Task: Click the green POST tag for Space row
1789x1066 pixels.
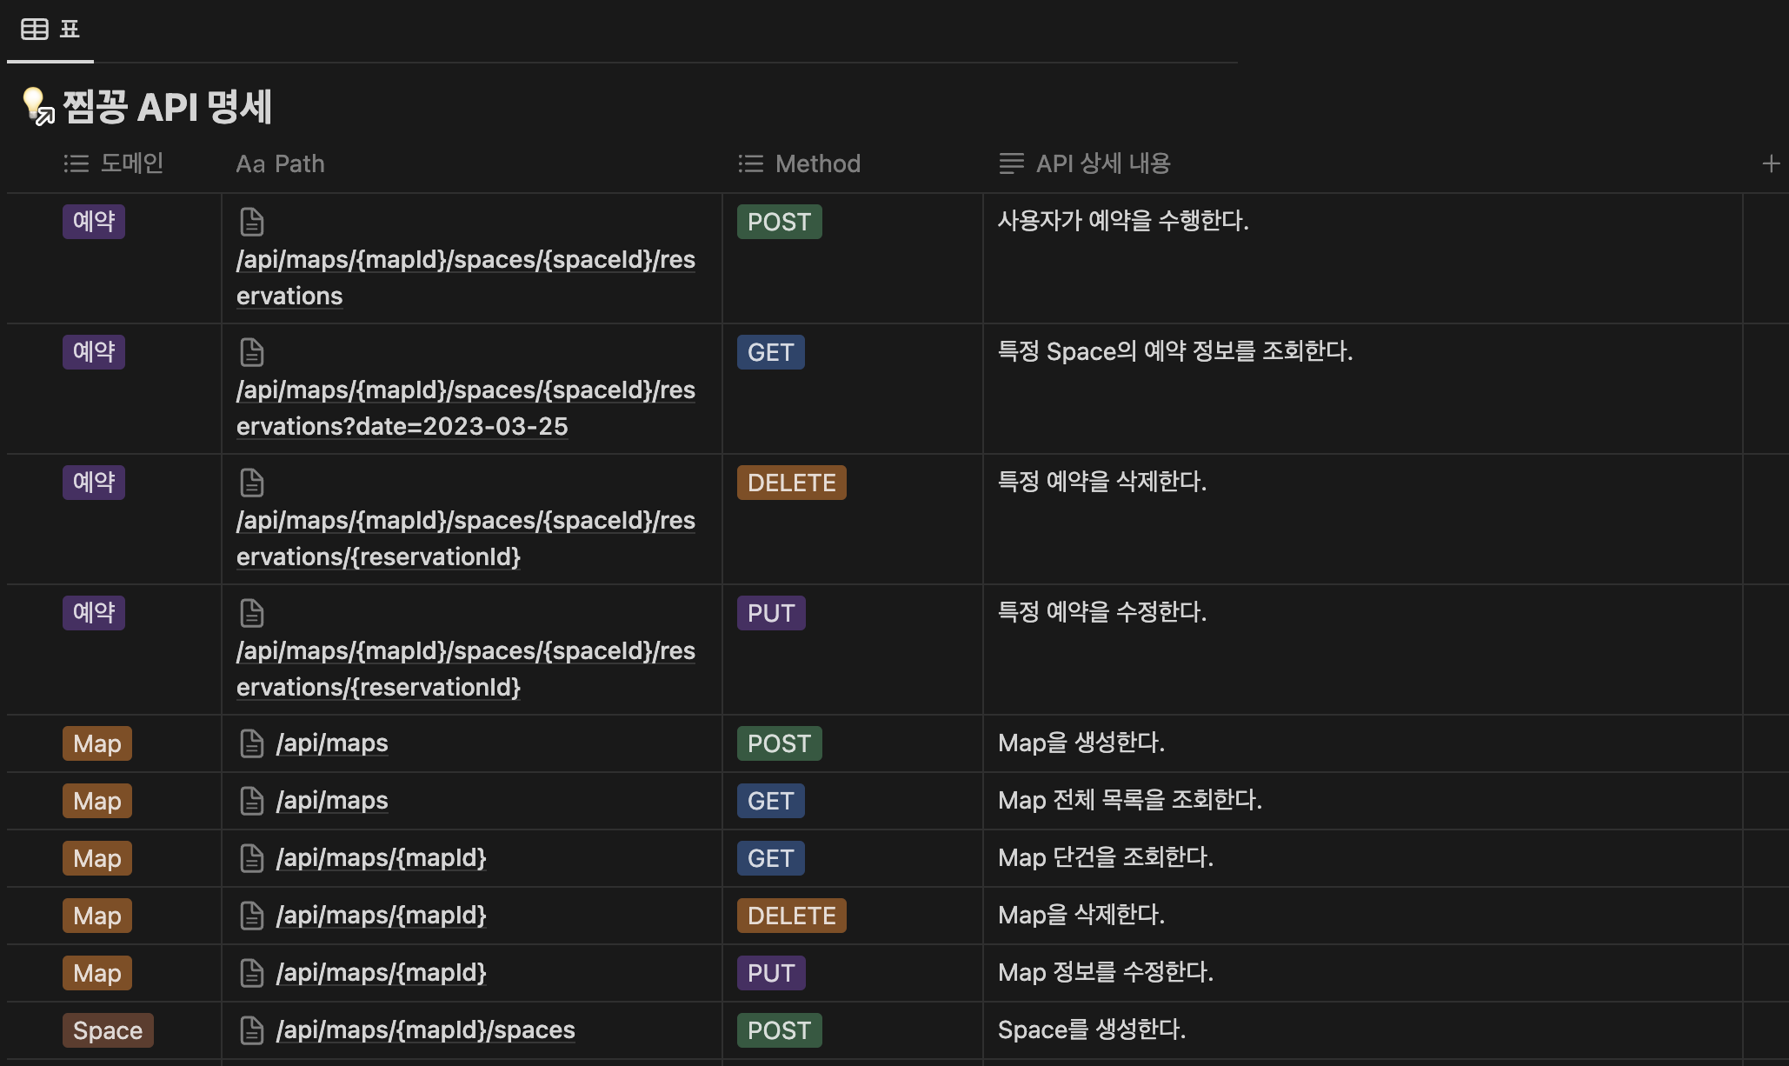Action: point(779,1030)
